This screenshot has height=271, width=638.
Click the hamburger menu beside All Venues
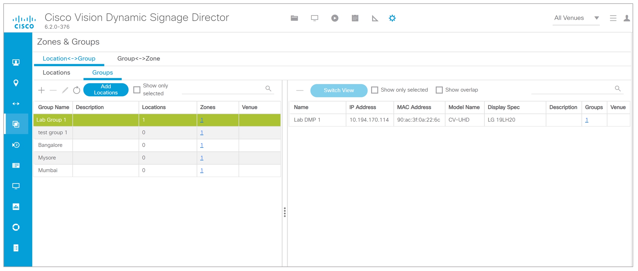click(613, 18)
